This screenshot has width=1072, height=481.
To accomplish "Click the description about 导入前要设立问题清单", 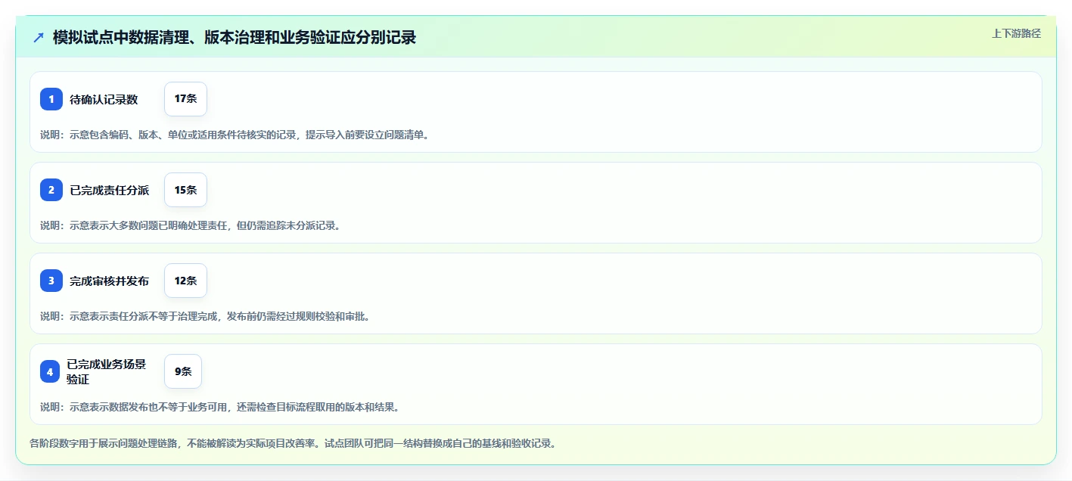I will tap(235, 135).
